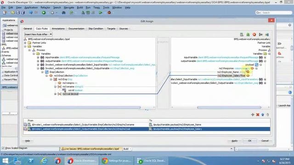Select the copy rule row ending Employee_Name

[x=147, y=125]
